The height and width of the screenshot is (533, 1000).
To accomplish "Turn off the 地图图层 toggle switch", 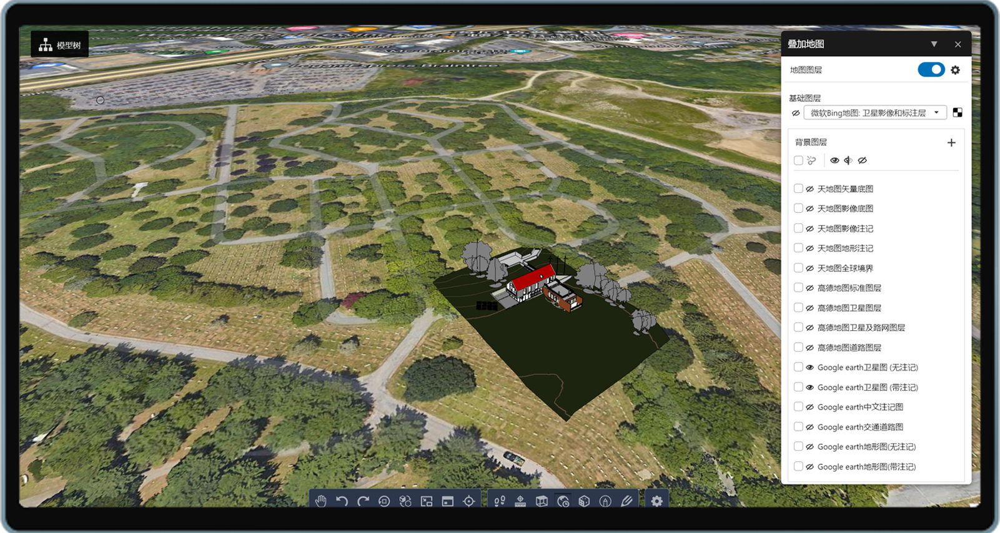I will tap(931, 70).
